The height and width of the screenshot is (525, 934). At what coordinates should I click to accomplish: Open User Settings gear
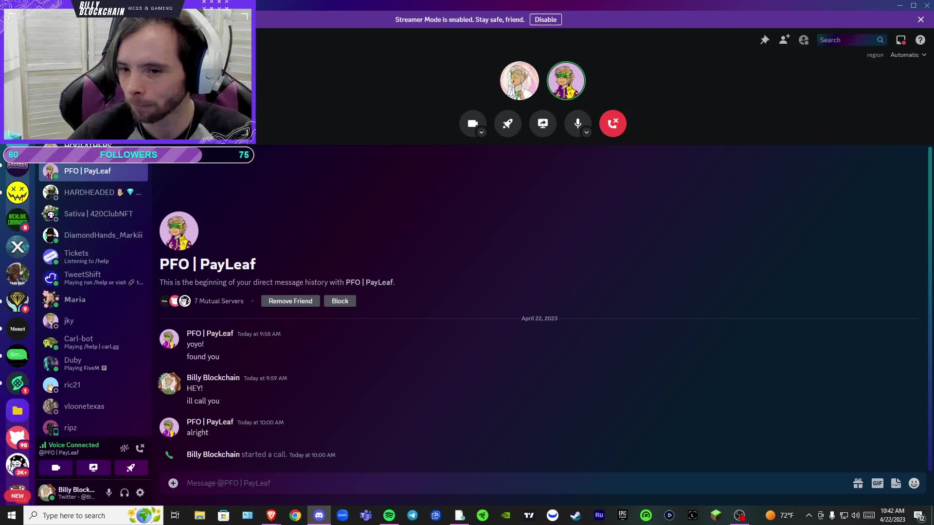140,492
